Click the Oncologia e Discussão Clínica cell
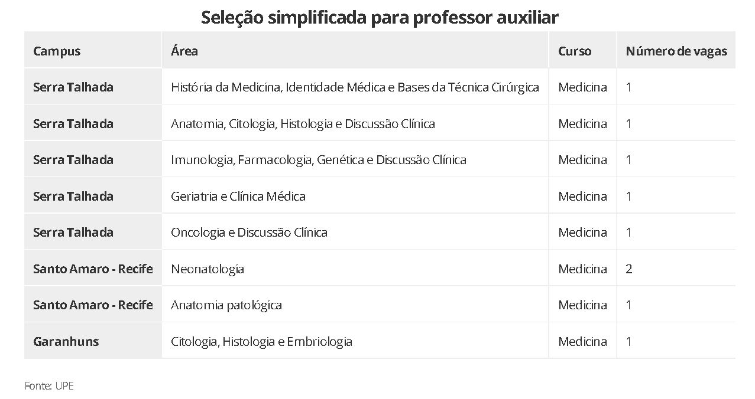The height and width of the screenshot is (399, 755). pos(249,233)
